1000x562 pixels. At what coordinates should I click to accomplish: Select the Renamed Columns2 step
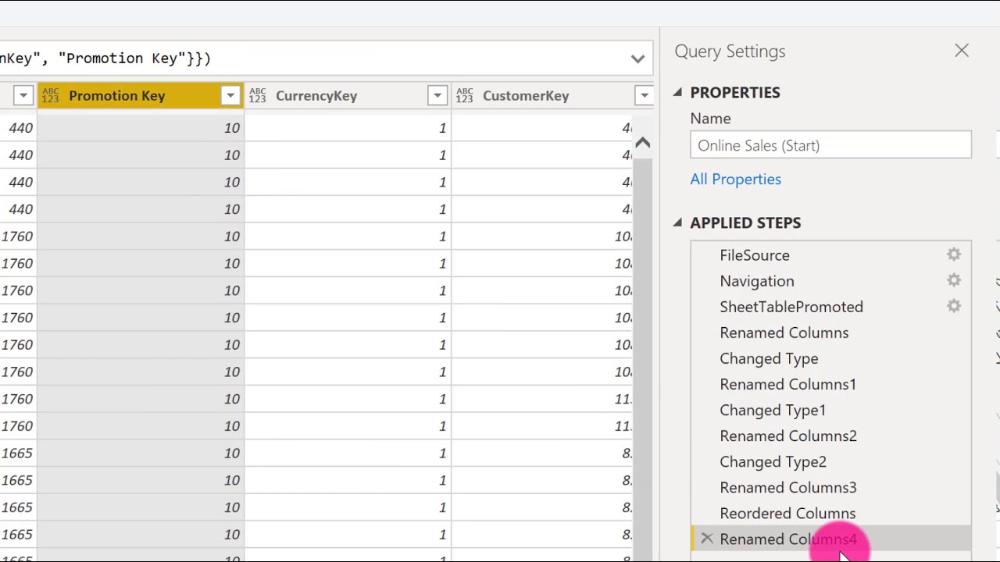pos(788,436)
